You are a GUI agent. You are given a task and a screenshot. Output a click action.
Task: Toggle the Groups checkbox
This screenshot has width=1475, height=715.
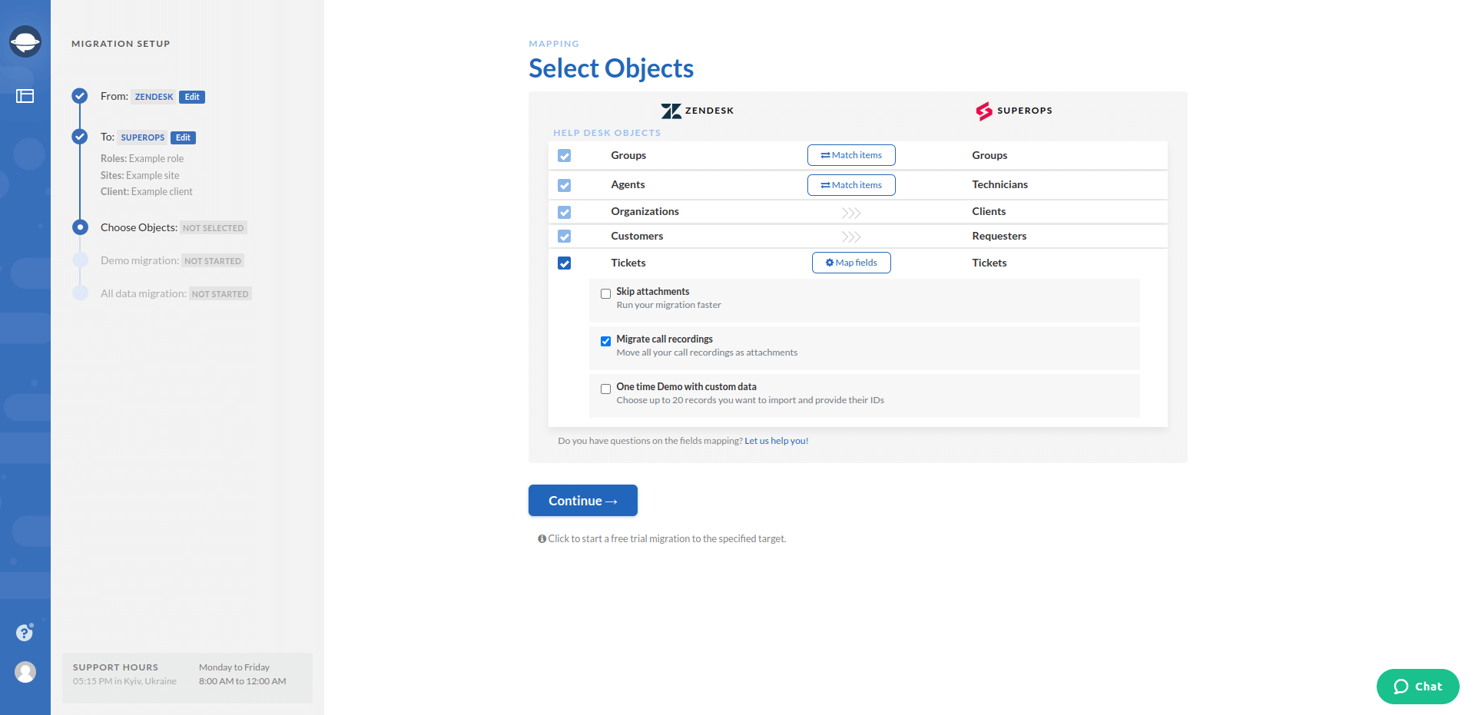[x=565, y=156]
